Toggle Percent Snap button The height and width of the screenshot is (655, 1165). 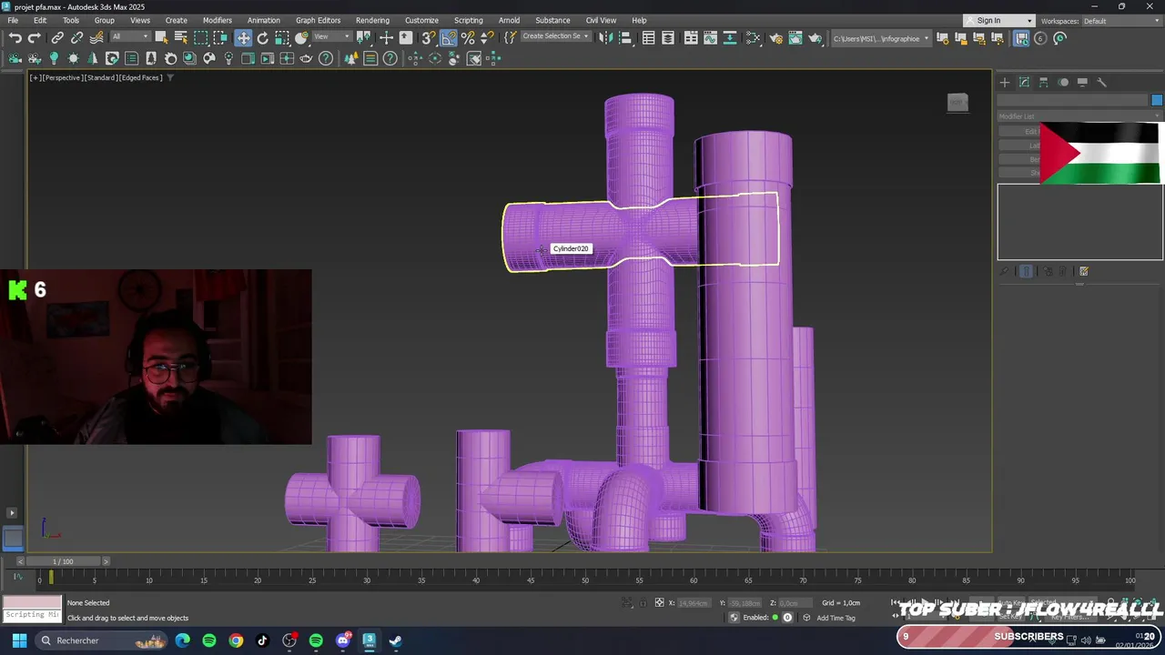click(x=468, y=38)
